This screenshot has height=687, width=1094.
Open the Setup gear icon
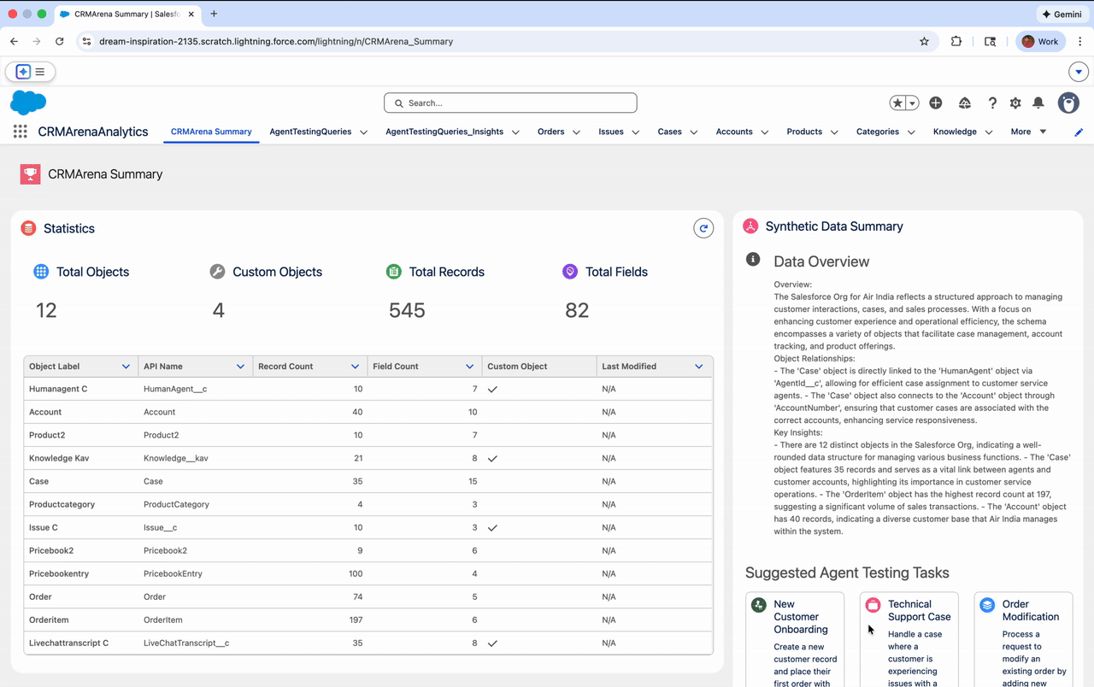click(x=1015, y=103)
